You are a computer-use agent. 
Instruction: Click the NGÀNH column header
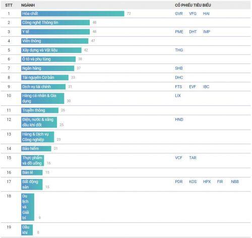(28, 5)
